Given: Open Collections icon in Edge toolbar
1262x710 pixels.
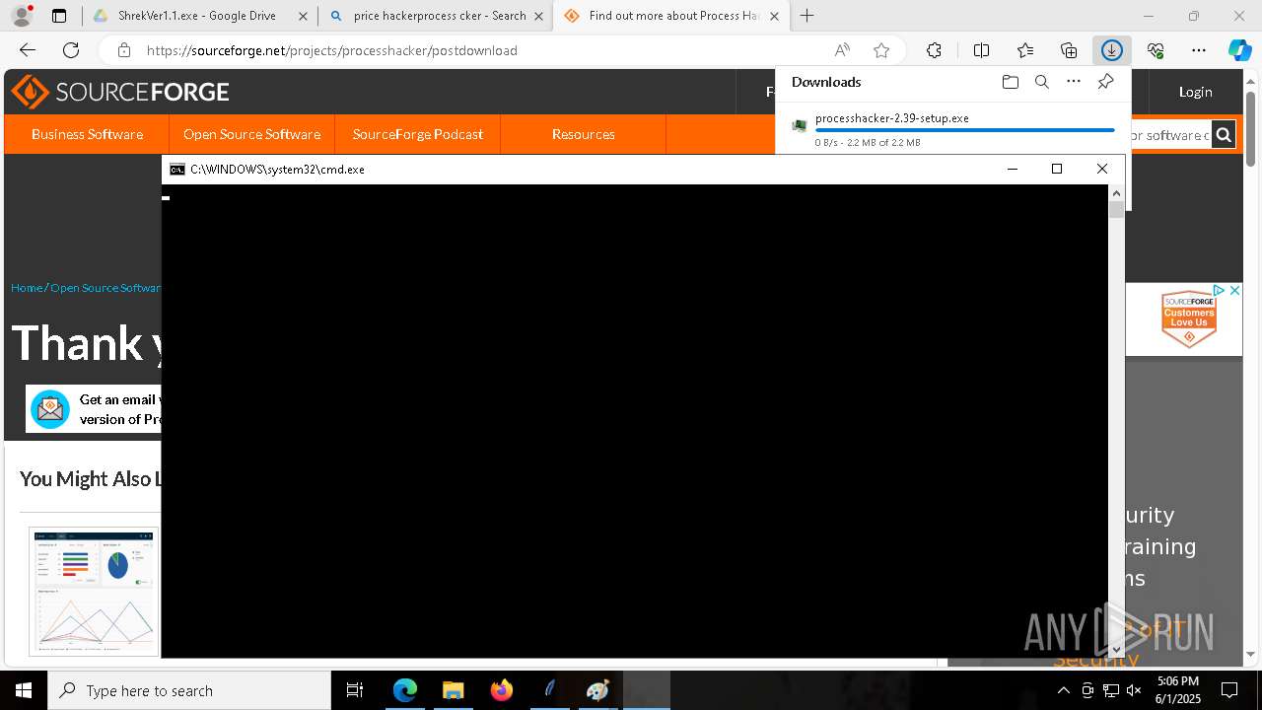Looking at the screenshot, I should (x=1069, y=50).
